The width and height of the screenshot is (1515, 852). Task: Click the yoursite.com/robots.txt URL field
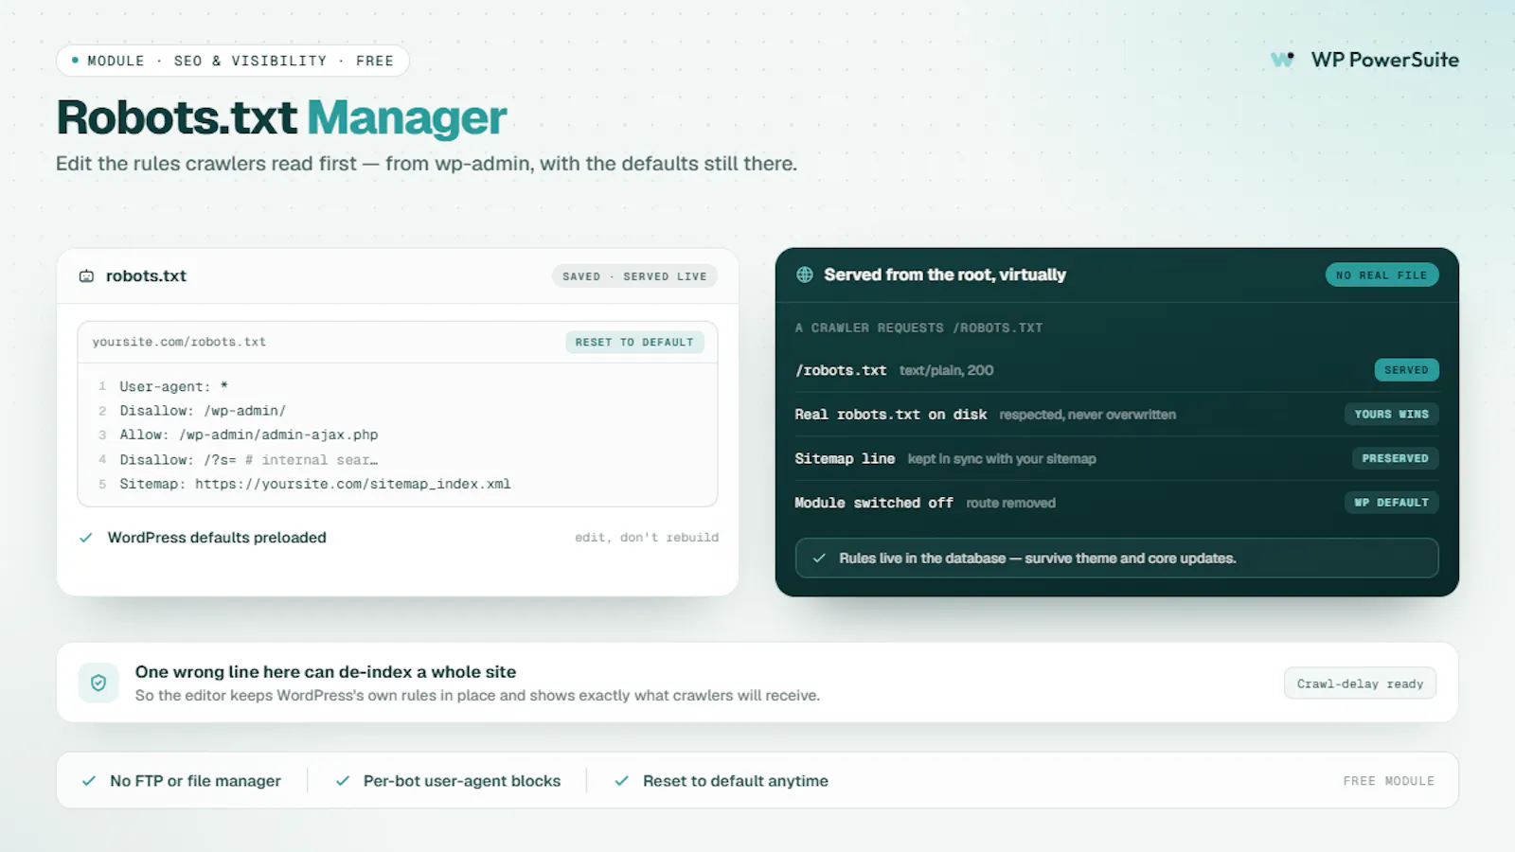point(179,342)
